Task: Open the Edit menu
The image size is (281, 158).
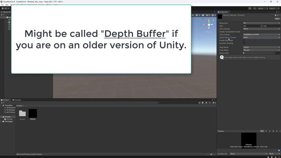Action: pyautogui.click(x=7, y=5)
